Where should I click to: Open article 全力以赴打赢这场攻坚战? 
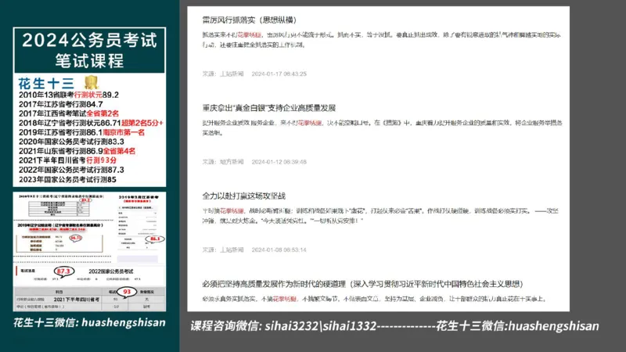tap(243, 196)
